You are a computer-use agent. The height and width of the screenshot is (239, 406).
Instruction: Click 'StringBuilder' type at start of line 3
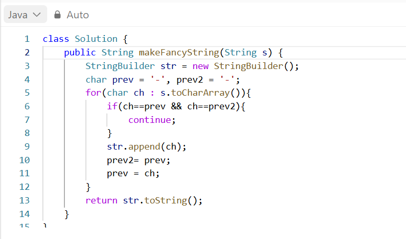[120, 66]
